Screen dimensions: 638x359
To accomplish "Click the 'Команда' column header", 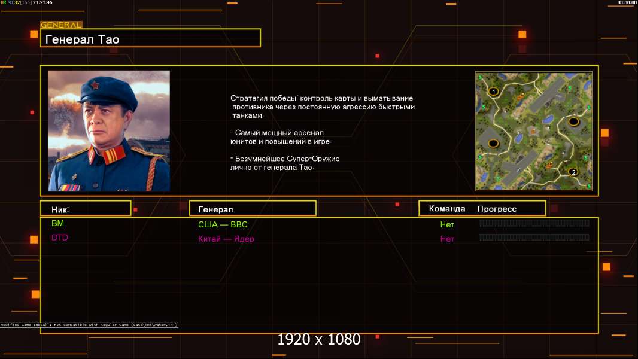I will pos(446,209).
